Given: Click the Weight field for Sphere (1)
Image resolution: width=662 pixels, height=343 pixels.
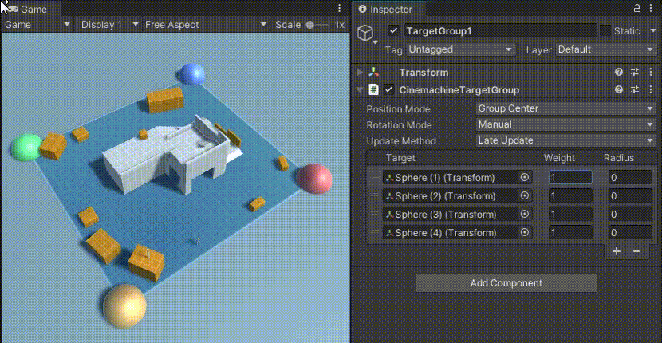Looking at the screenshot, I should coord(570,177).
